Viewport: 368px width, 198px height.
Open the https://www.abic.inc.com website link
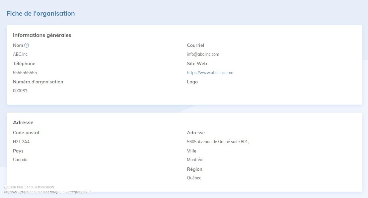tap(210, 73)
